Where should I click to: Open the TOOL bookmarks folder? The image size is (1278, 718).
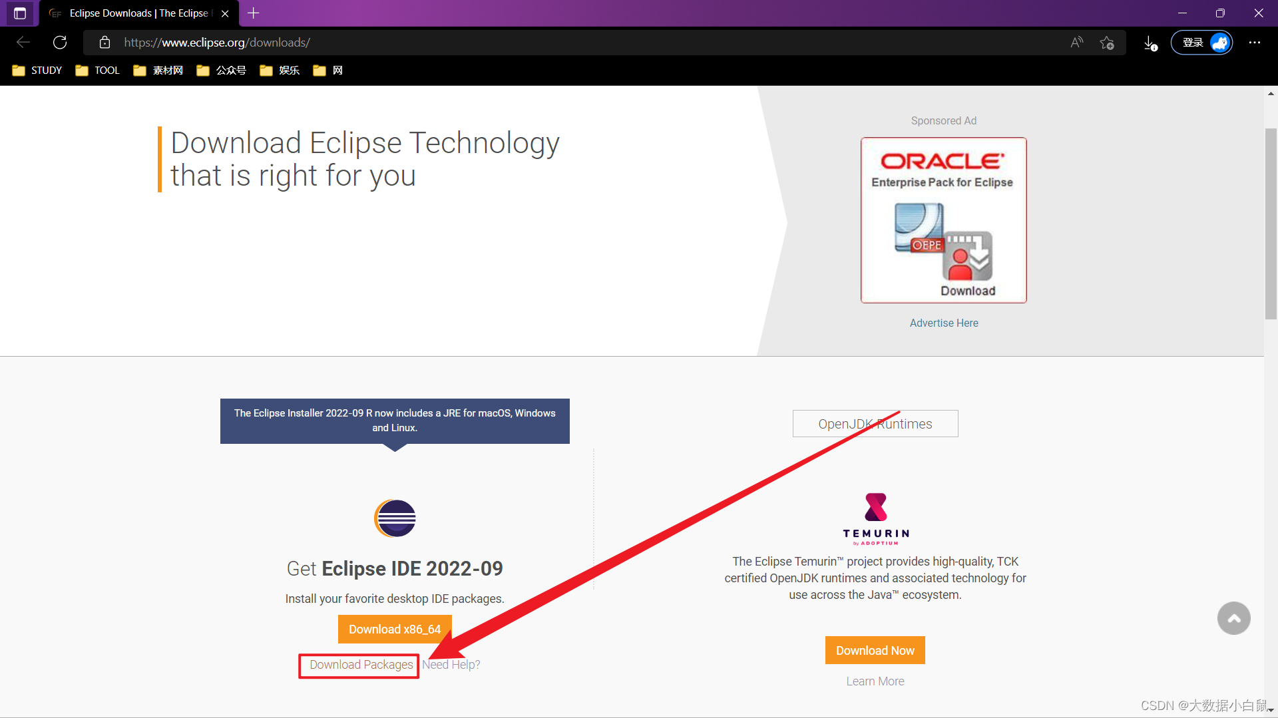[97, 71]
